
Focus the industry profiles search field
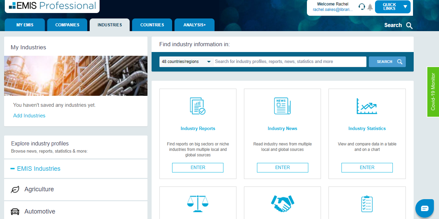290,62
